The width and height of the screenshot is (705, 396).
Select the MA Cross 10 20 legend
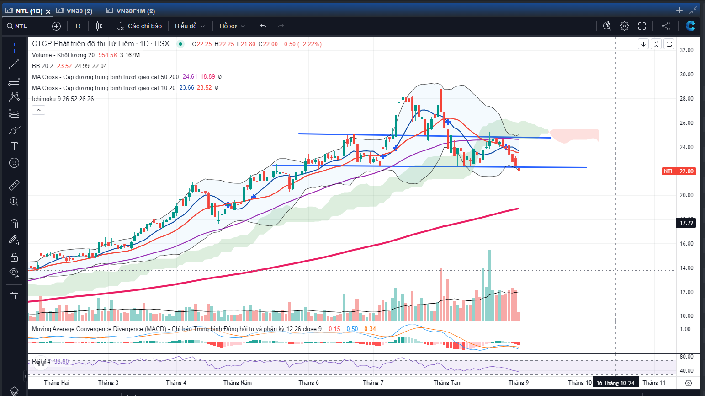coord(104,88)
